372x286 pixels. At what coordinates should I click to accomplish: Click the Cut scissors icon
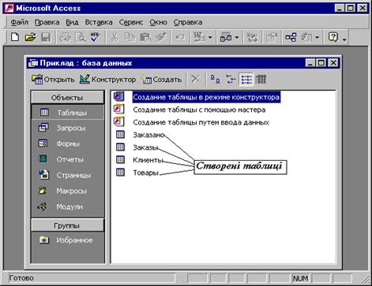click(x=115, y=37)
